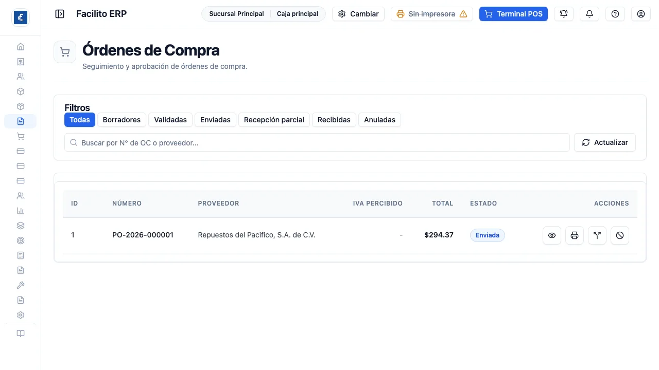This screenshot has width=659, height=370.
Task: Open the book icon in the sidebar
Action: click(21, 334)
